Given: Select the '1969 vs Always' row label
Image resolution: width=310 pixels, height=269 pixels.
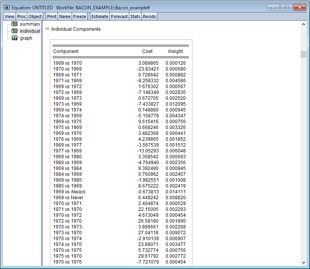Looking at the screenshot, I should click(69, 191).
